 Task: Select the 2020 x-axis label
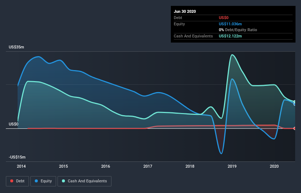click(274, 166)
